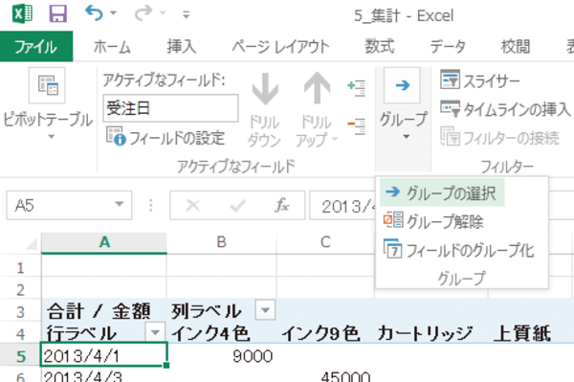Click フィルターの接続

500,137
